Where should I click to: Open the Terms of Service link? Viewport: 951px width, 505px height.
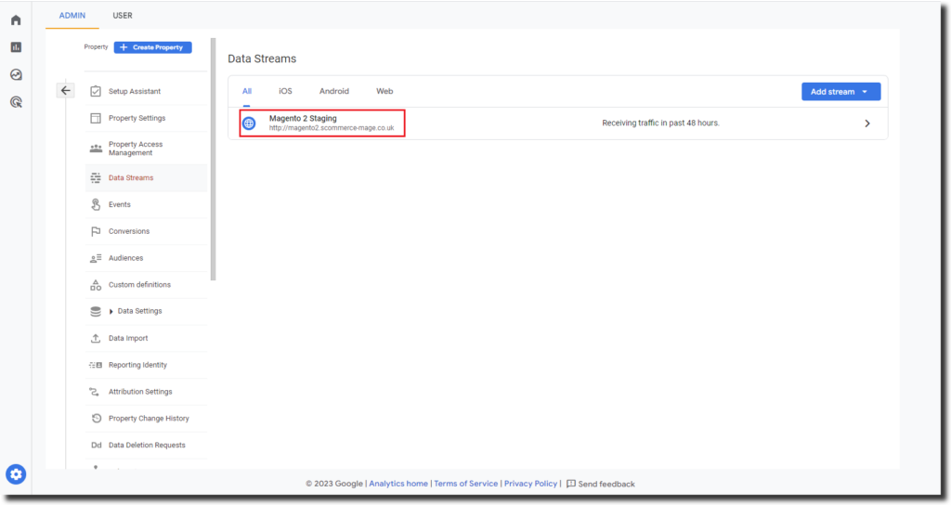coord(466,484)
